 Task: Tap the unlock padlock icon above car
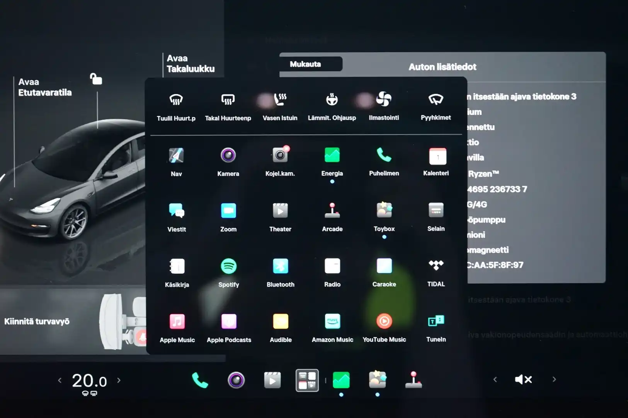[96, 79]
